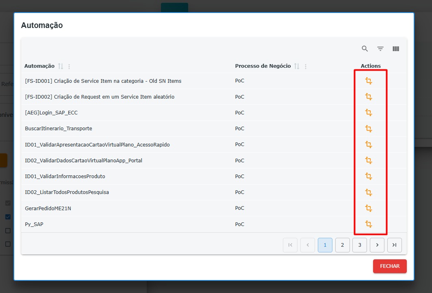
Task: Click action icon for [FS-ID001] Criação de Service Item row
Action: [369, 81]
